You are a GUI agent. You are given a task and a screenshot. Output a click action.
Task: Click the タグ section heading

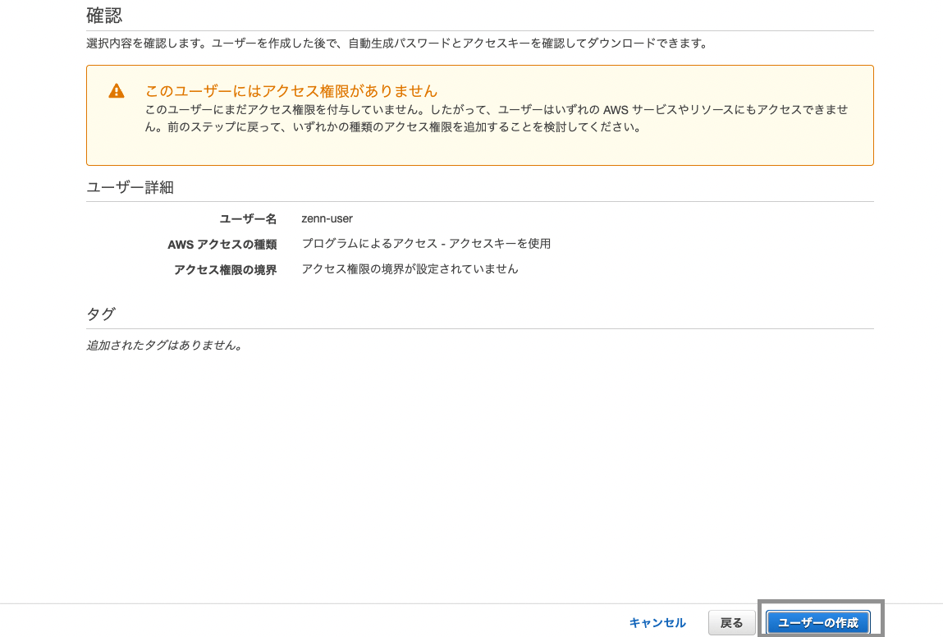[x=101, y=314]
